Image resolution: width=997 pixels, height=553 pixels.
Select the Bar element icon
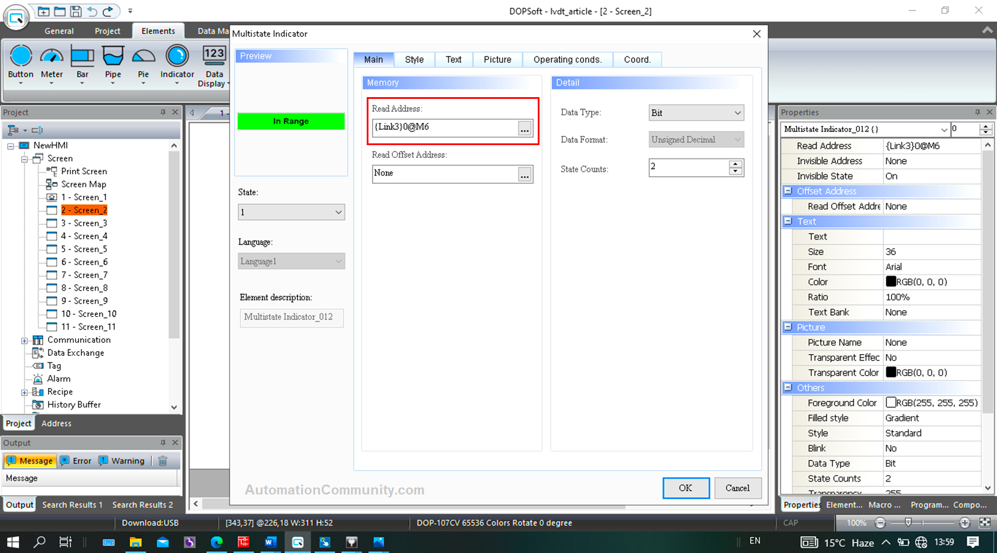coord(82,57)
